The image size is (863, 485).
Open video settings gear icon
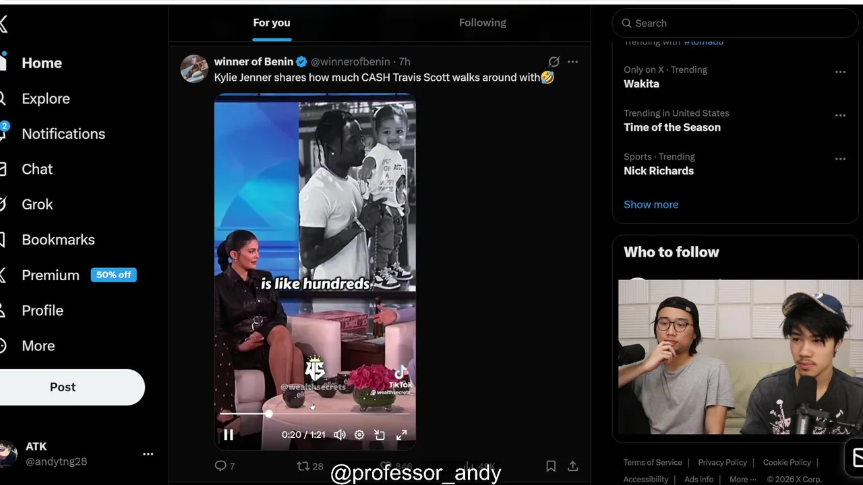(x=359, y=435)
